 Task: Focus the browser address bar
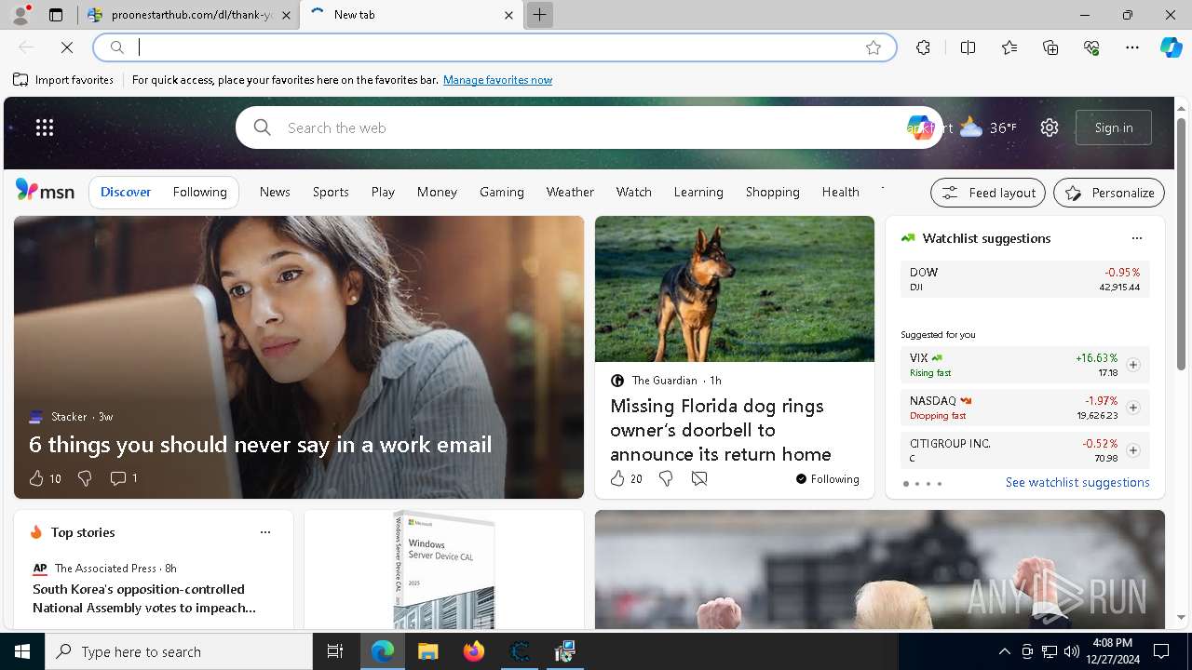(x=494, y=47)
